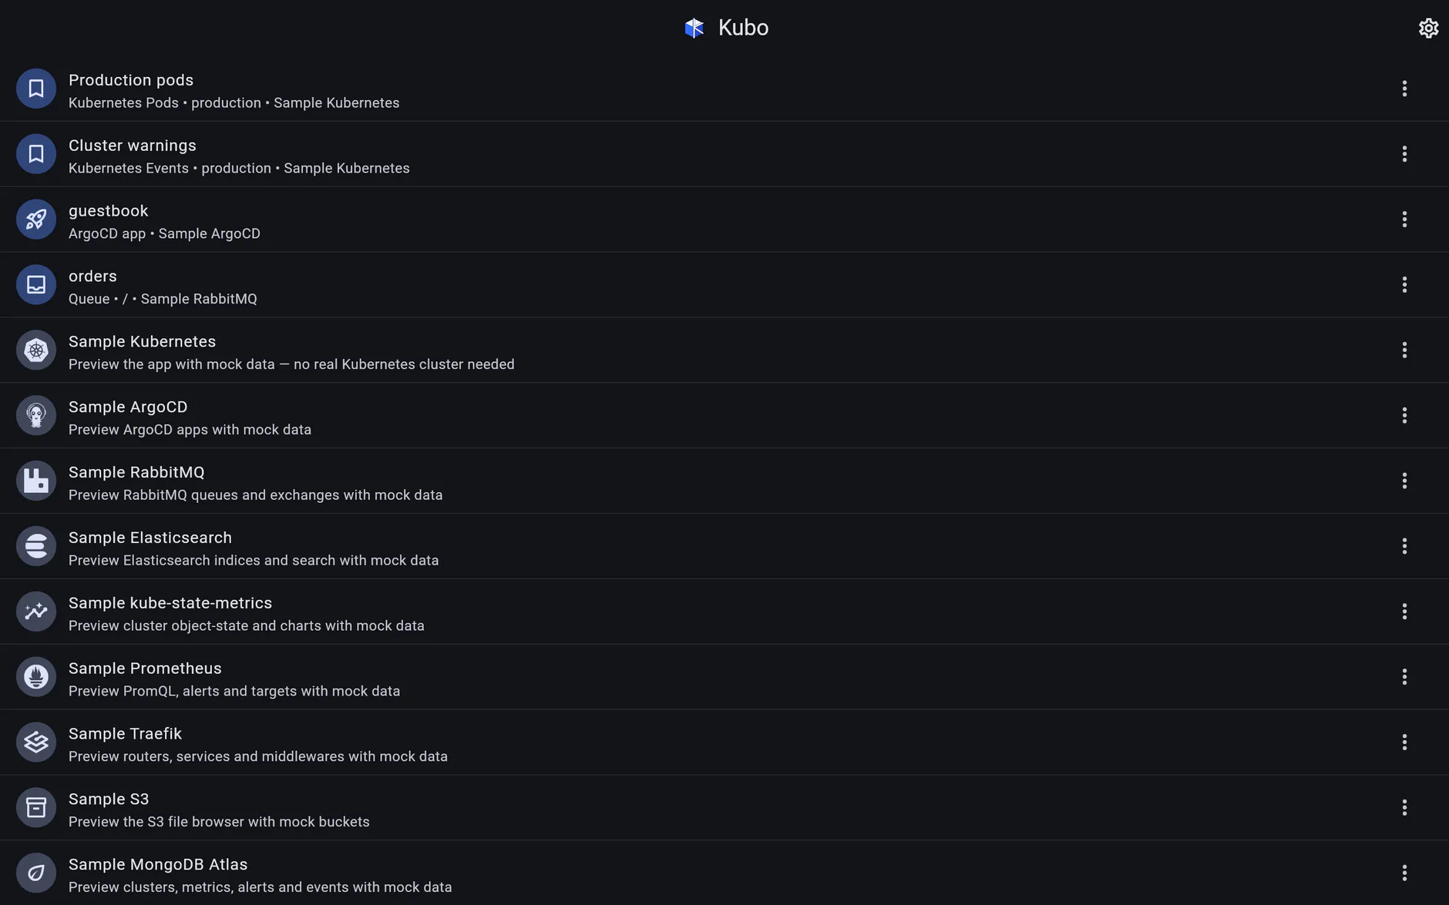The height and width of the screenshot is (905, 1449).
Task: Open the Sample Traefik title
Action: pyautogui.click(x=125, y=734)
